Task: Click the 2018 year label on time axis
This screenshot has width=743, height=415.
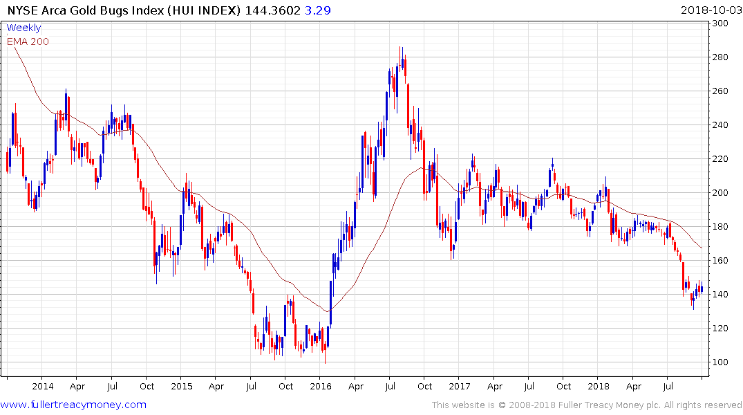Action: click(598, 386)
